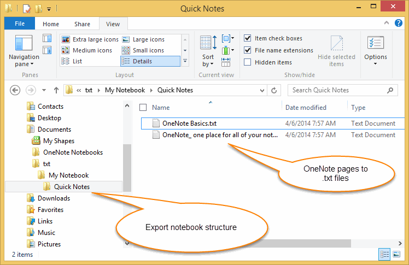Viewport: 409px width, 265px height.
Task: Go up one folder level
Action: click(x=56, y=90)
